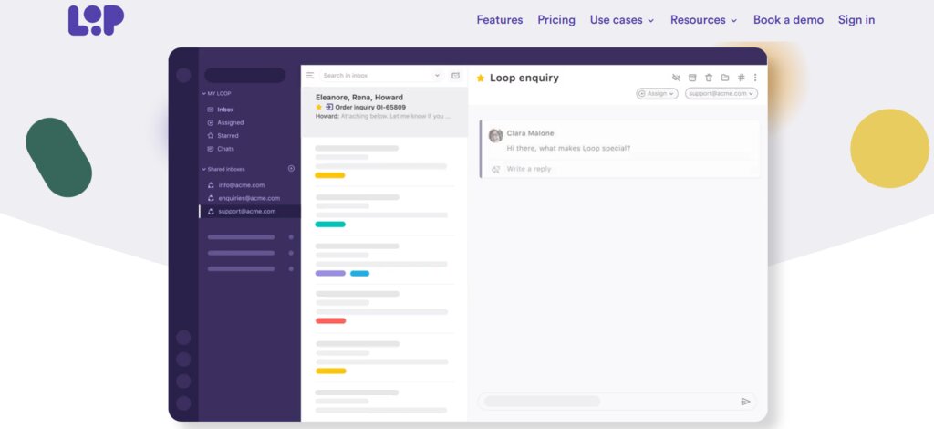Focus the Search in inbox field
Screen dimensions: 934x429
point(381,76)
